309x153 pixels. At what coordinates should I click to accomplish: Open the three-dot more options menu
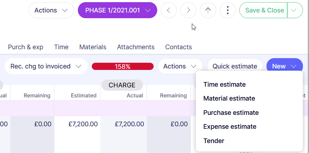[x=228, y=10]
